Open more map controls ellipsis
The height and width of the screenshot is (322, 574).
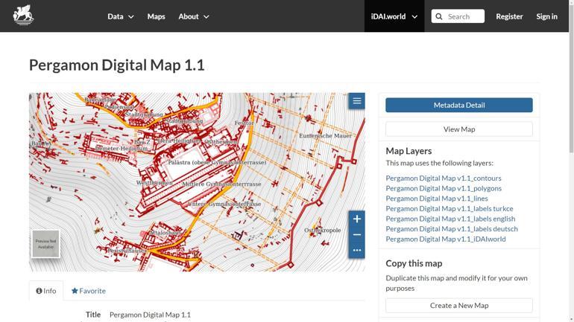tap(356, 250)
